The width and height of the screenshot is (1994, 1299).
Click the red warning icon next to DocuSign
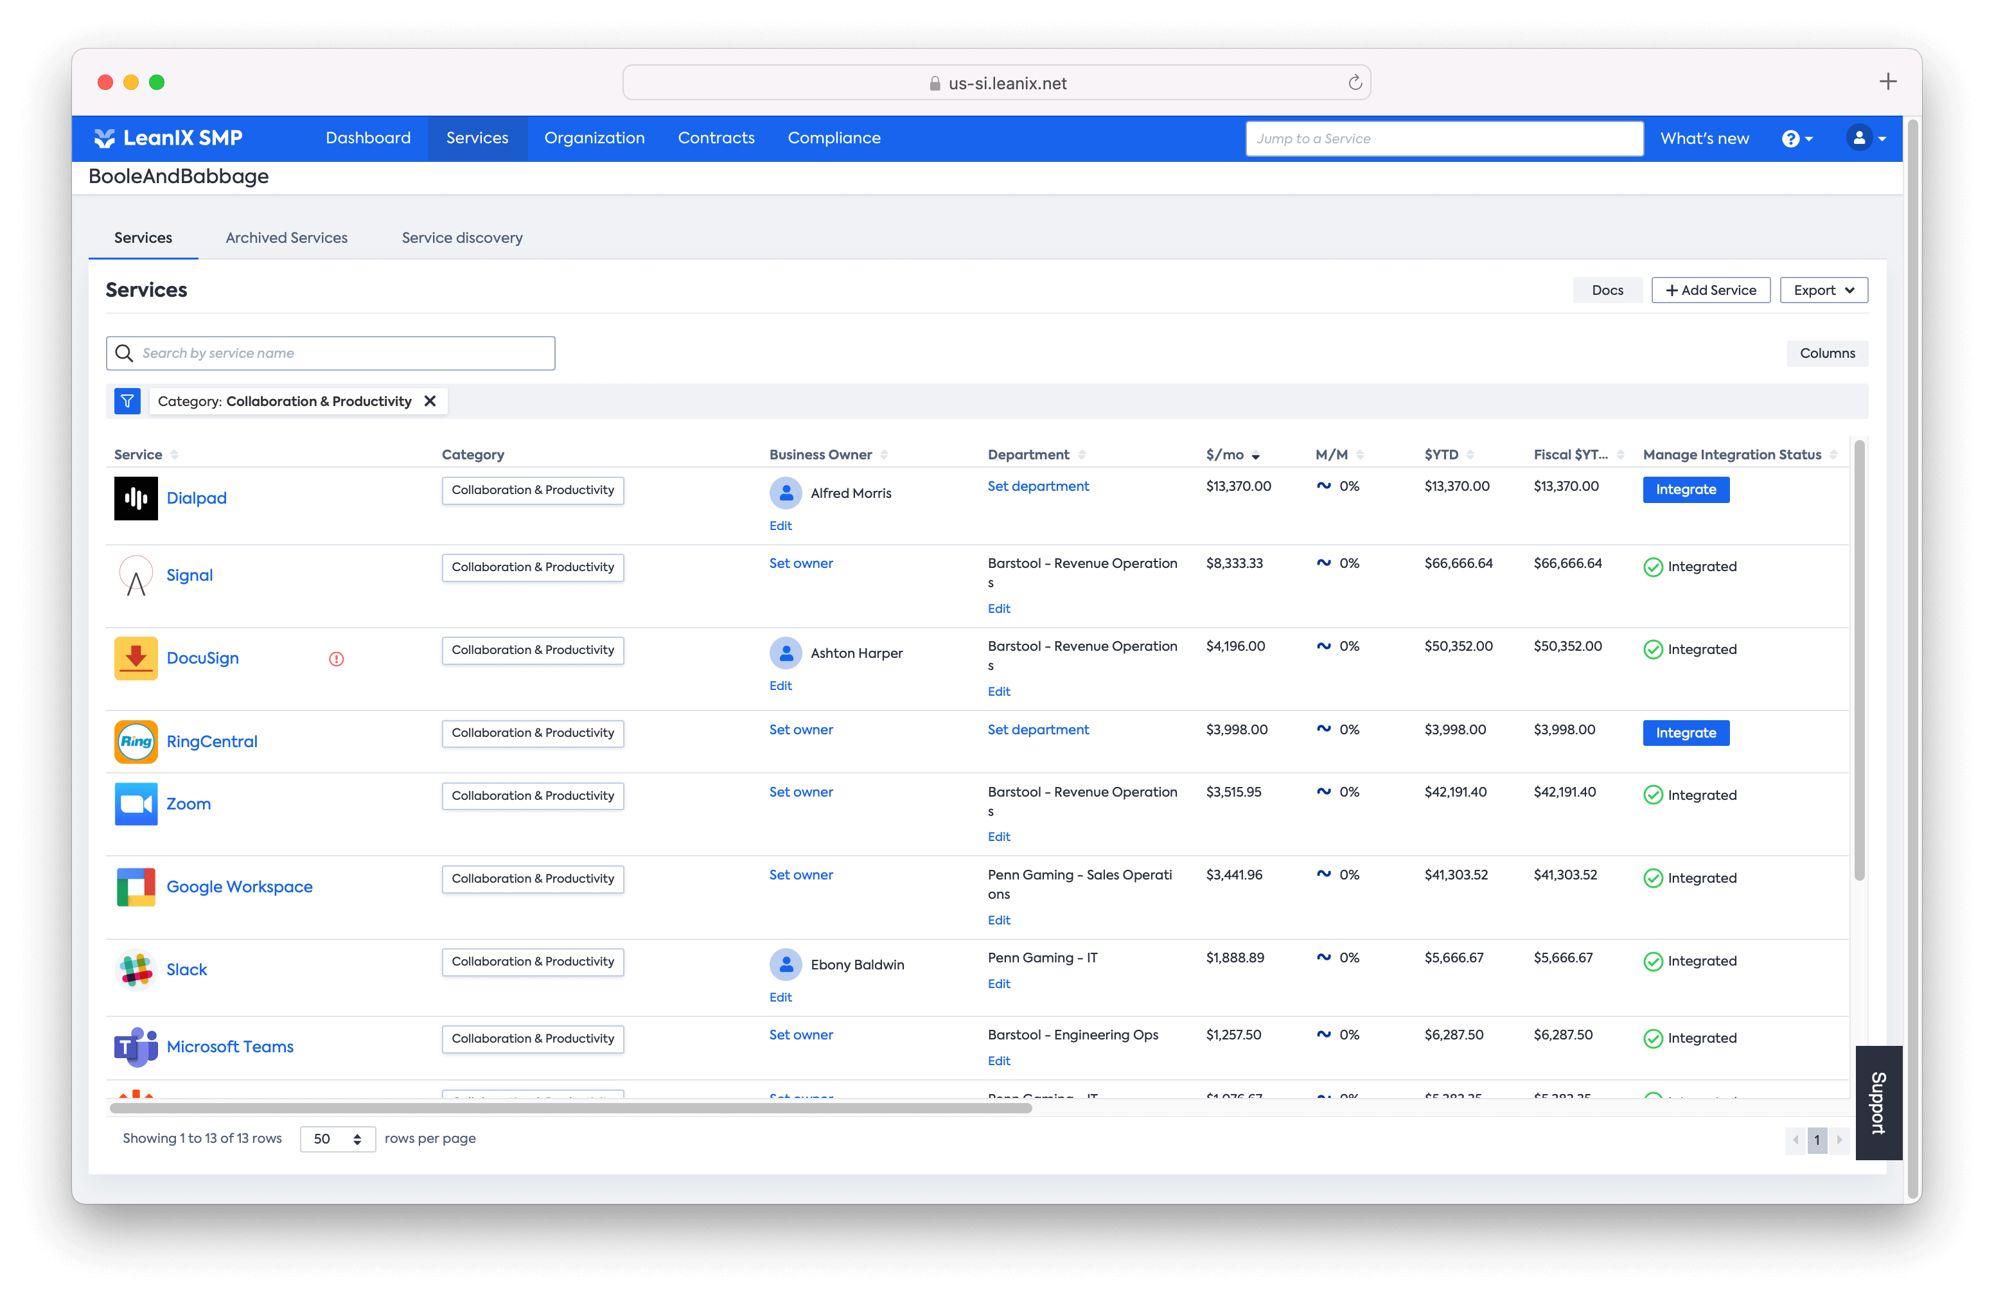(x=337, y=658)
